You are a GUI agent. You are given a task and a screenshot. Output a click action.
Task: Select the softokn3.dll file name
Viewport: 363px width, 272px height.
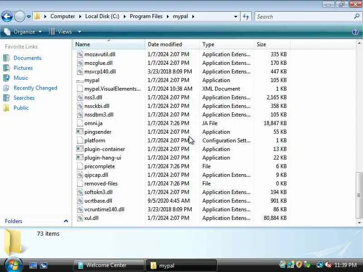coord(98,192)
